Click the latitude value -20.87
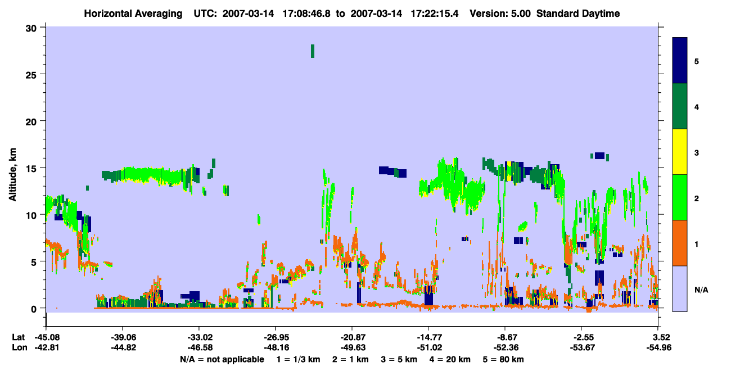731x375 pixels. click(x=352, y=337)
